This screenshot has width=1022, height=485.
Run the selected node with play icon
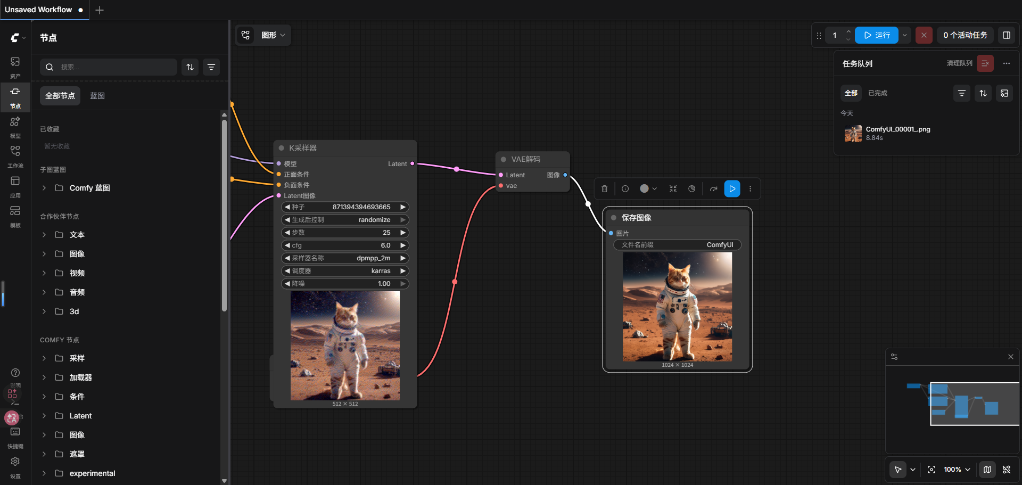pyautogui.click(x=732, y=188)
